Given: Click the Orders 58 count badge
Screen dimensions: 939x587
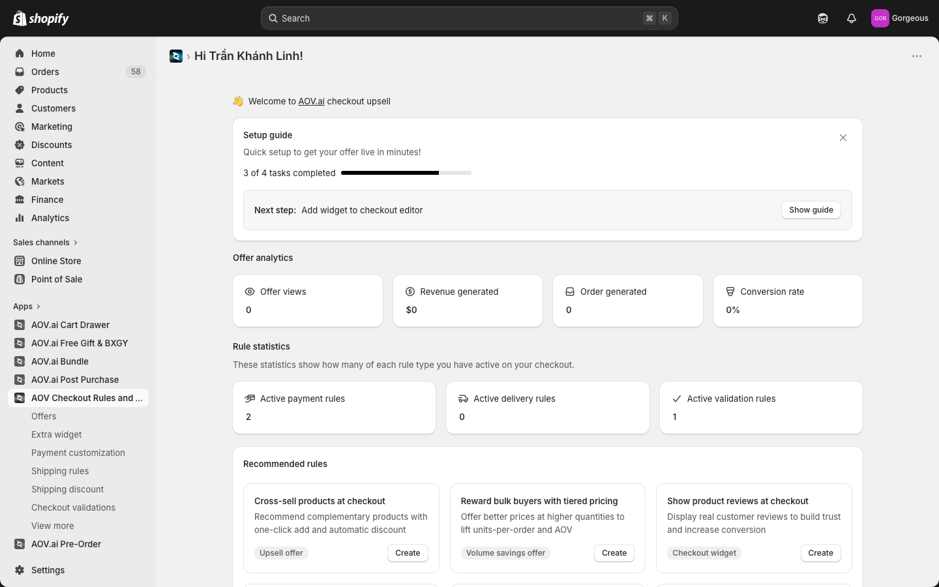Looking at the screenshot, I should (x=136, y=72).
